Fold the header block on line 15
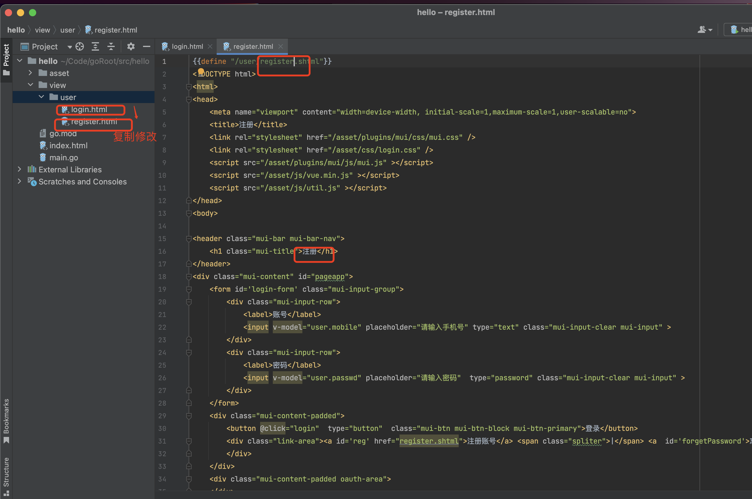 point(189,239)
